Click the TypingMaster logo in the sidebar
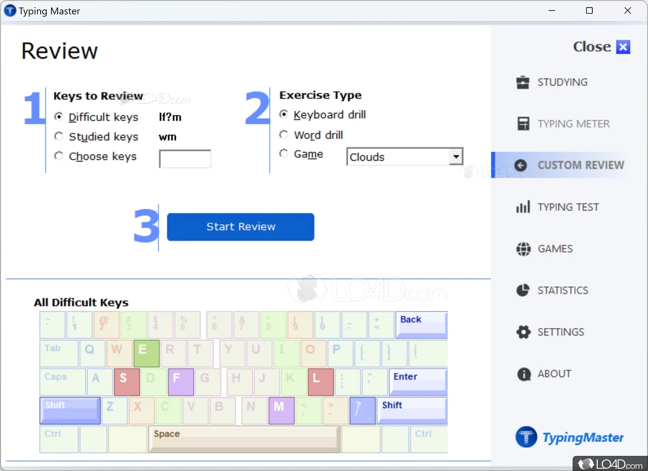 point(570,437)
